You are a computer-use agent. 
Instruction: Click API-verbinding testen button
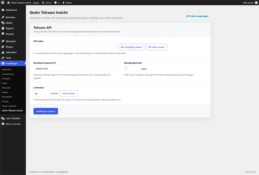131,47
